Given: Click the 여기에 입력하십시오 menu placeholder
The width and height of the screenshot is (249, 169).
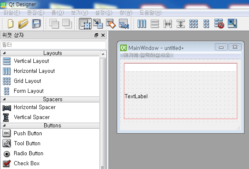Looking at the screenshot, I should tap(147, 55).
